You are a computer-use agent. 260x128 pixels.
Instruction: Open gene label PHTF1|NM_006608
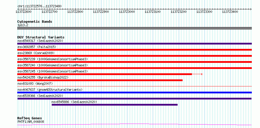click(x=31, y=122)
